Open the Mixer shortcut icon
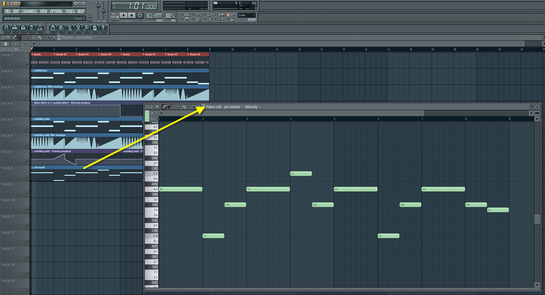Viewport: 545px width, 295px height. tap(40, 28)
